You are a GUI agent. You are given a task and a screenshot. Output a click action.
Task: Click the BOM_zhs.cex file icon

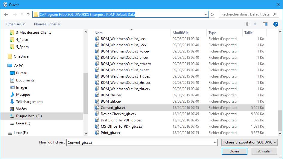click(97, 95)
